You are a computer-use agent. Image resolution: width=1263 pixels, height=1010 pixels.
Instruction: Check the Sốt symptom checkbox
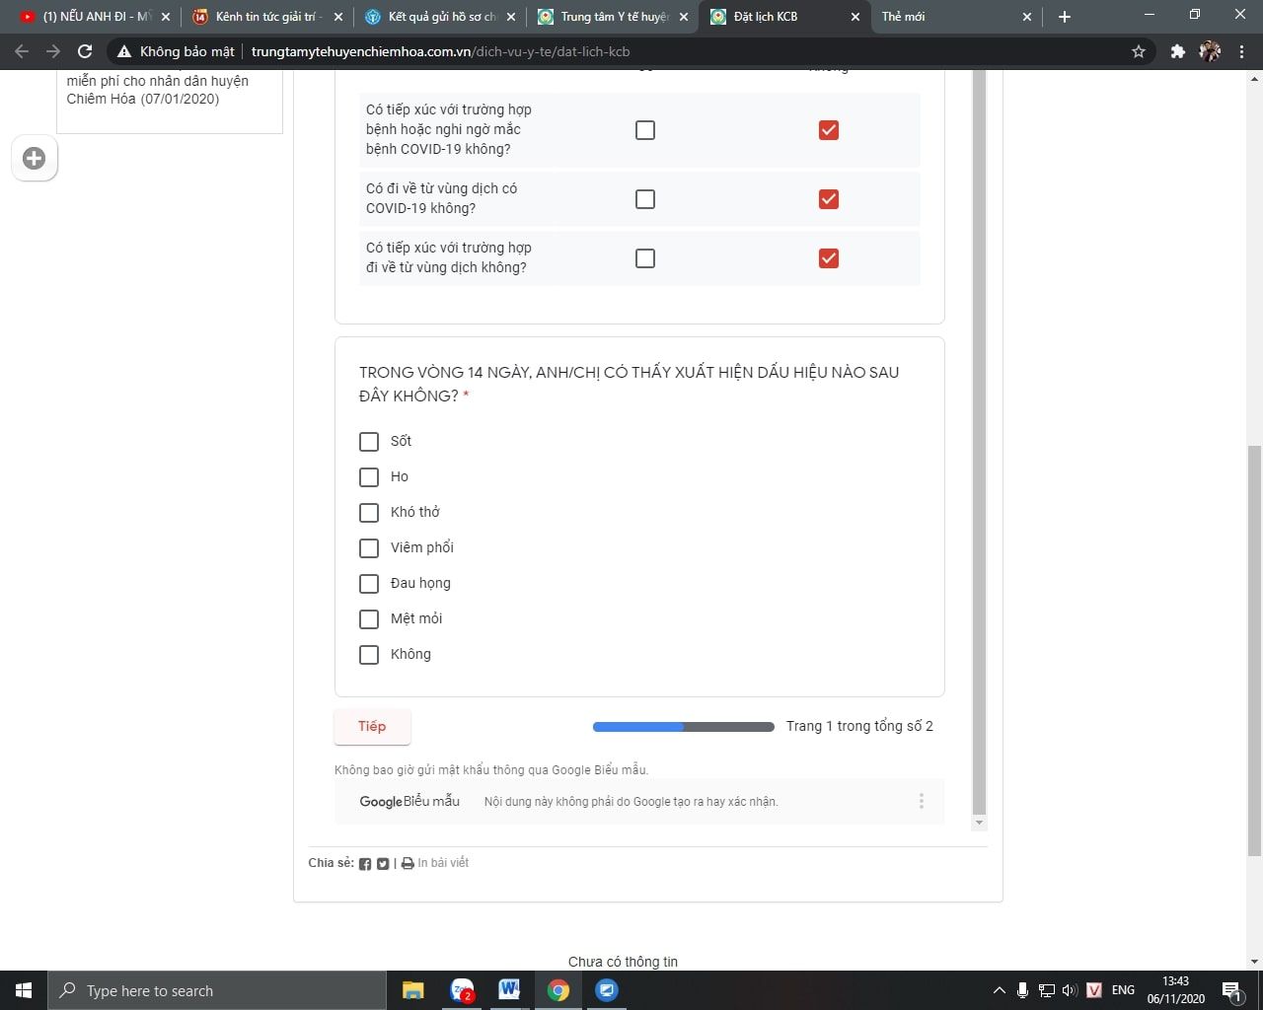[x=369, y=442]
